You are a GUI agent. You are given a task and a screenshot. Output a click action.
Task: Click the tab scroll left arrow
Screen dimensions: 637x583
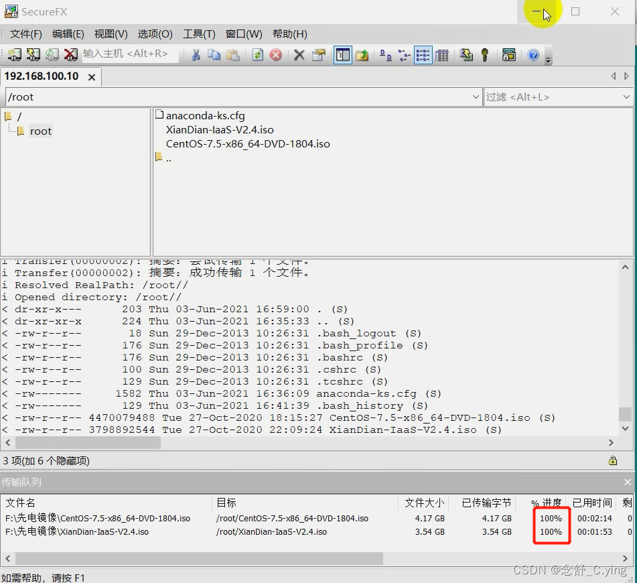[x=614, y=76]
